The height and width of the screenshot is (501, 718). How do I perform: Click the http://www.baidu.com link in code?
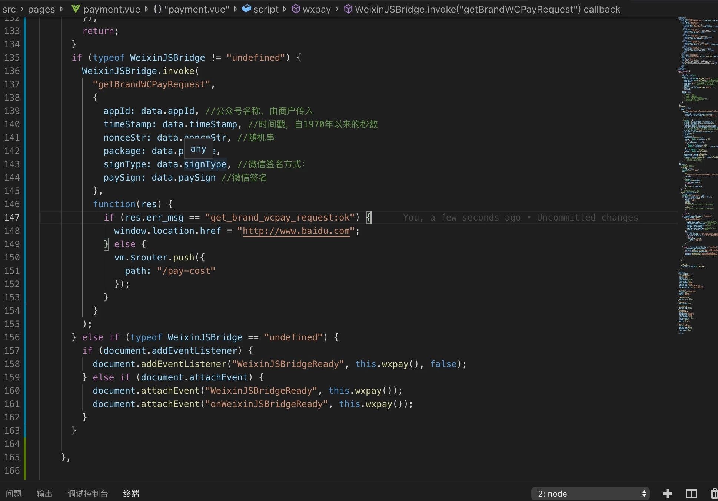[296, 231]
